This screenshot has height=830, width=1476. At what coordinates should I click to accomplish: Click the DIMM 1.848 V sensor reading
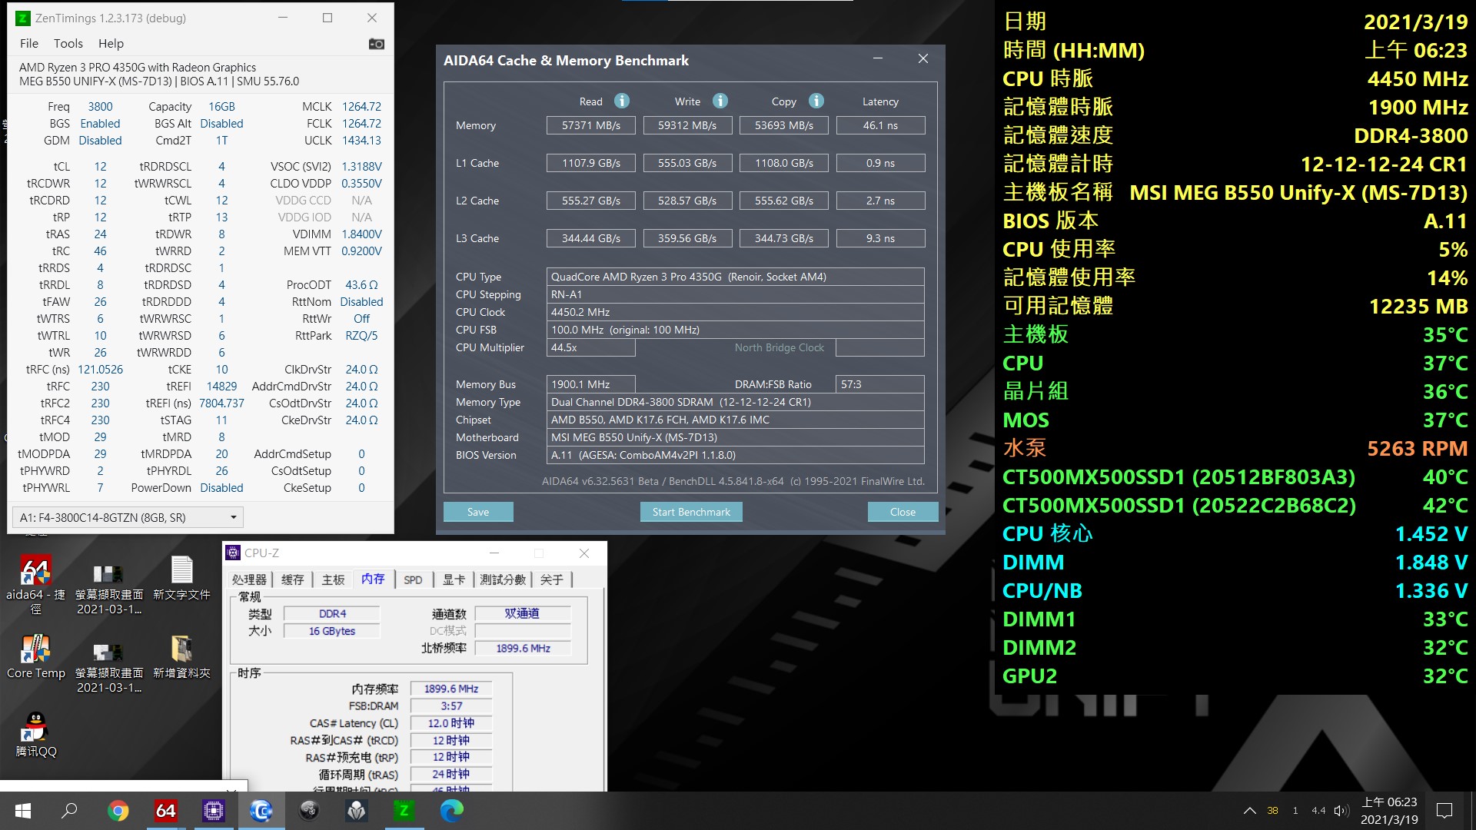point(1235,562)
